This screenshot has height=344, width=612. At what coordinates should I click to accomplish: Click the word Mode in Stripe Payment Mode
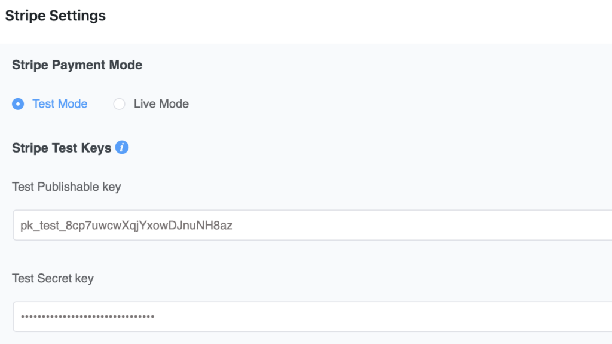coord(126,65)
